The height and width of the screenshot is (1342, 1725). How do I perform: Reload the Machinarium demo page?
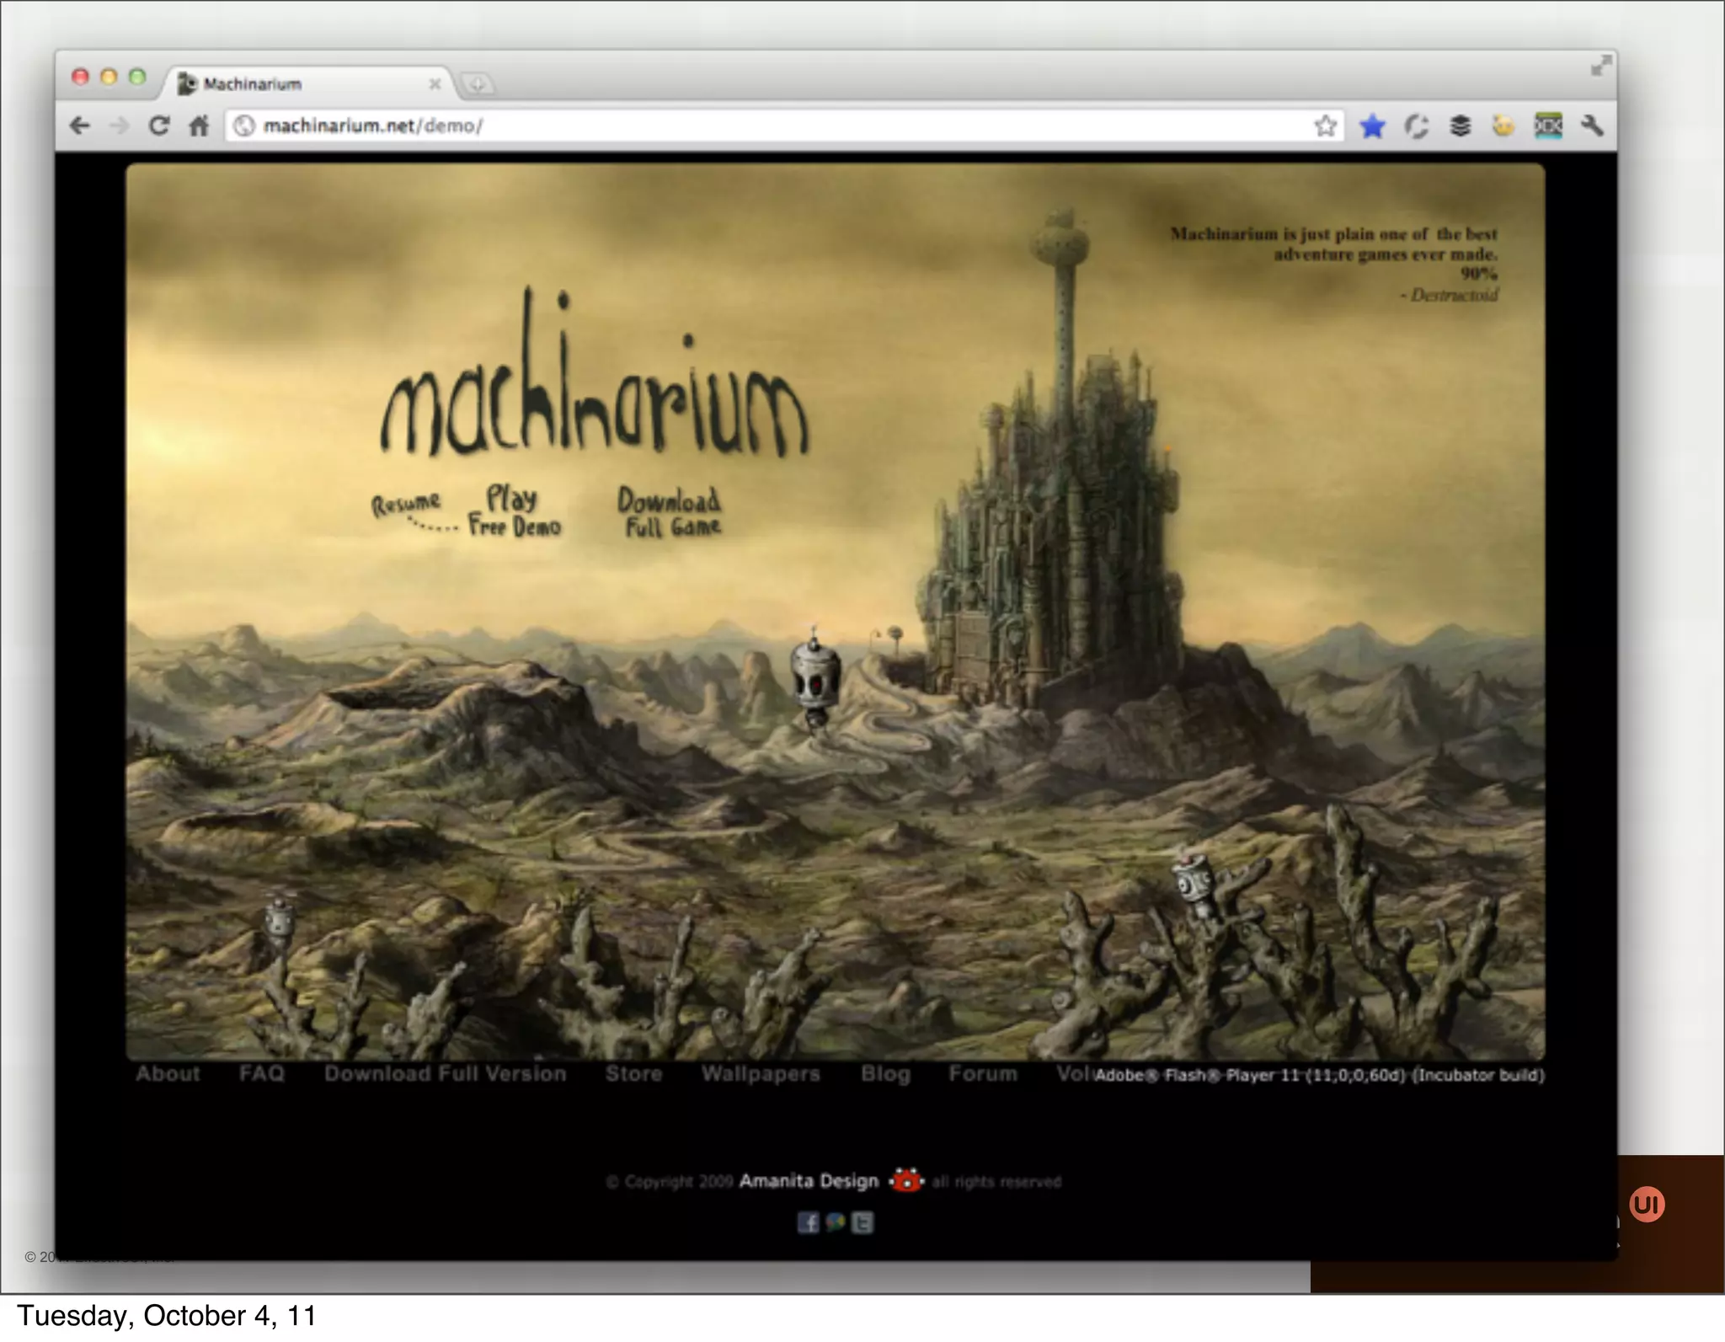(x=158, y=126)
